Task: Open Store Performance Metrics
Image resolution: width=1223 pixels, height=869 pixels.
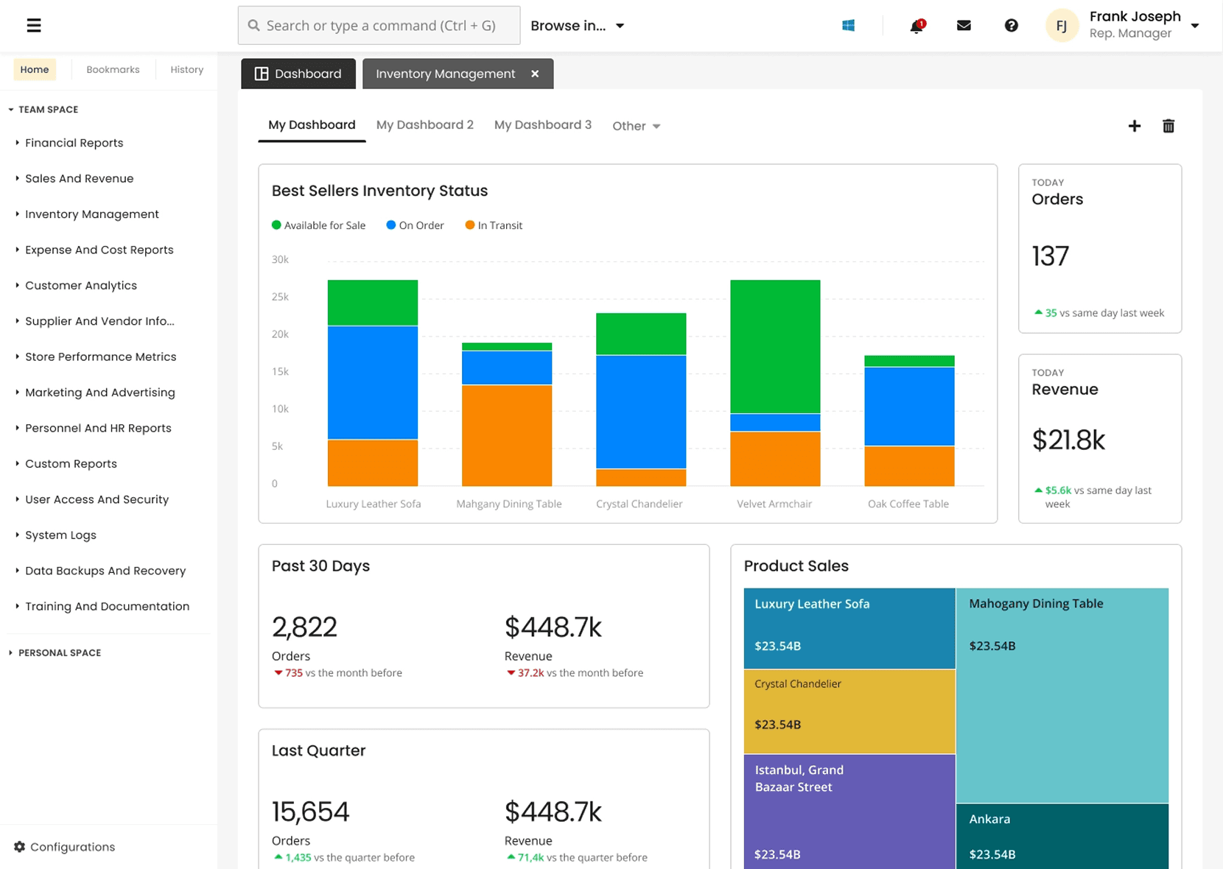Action: click(x=101, y=357)
